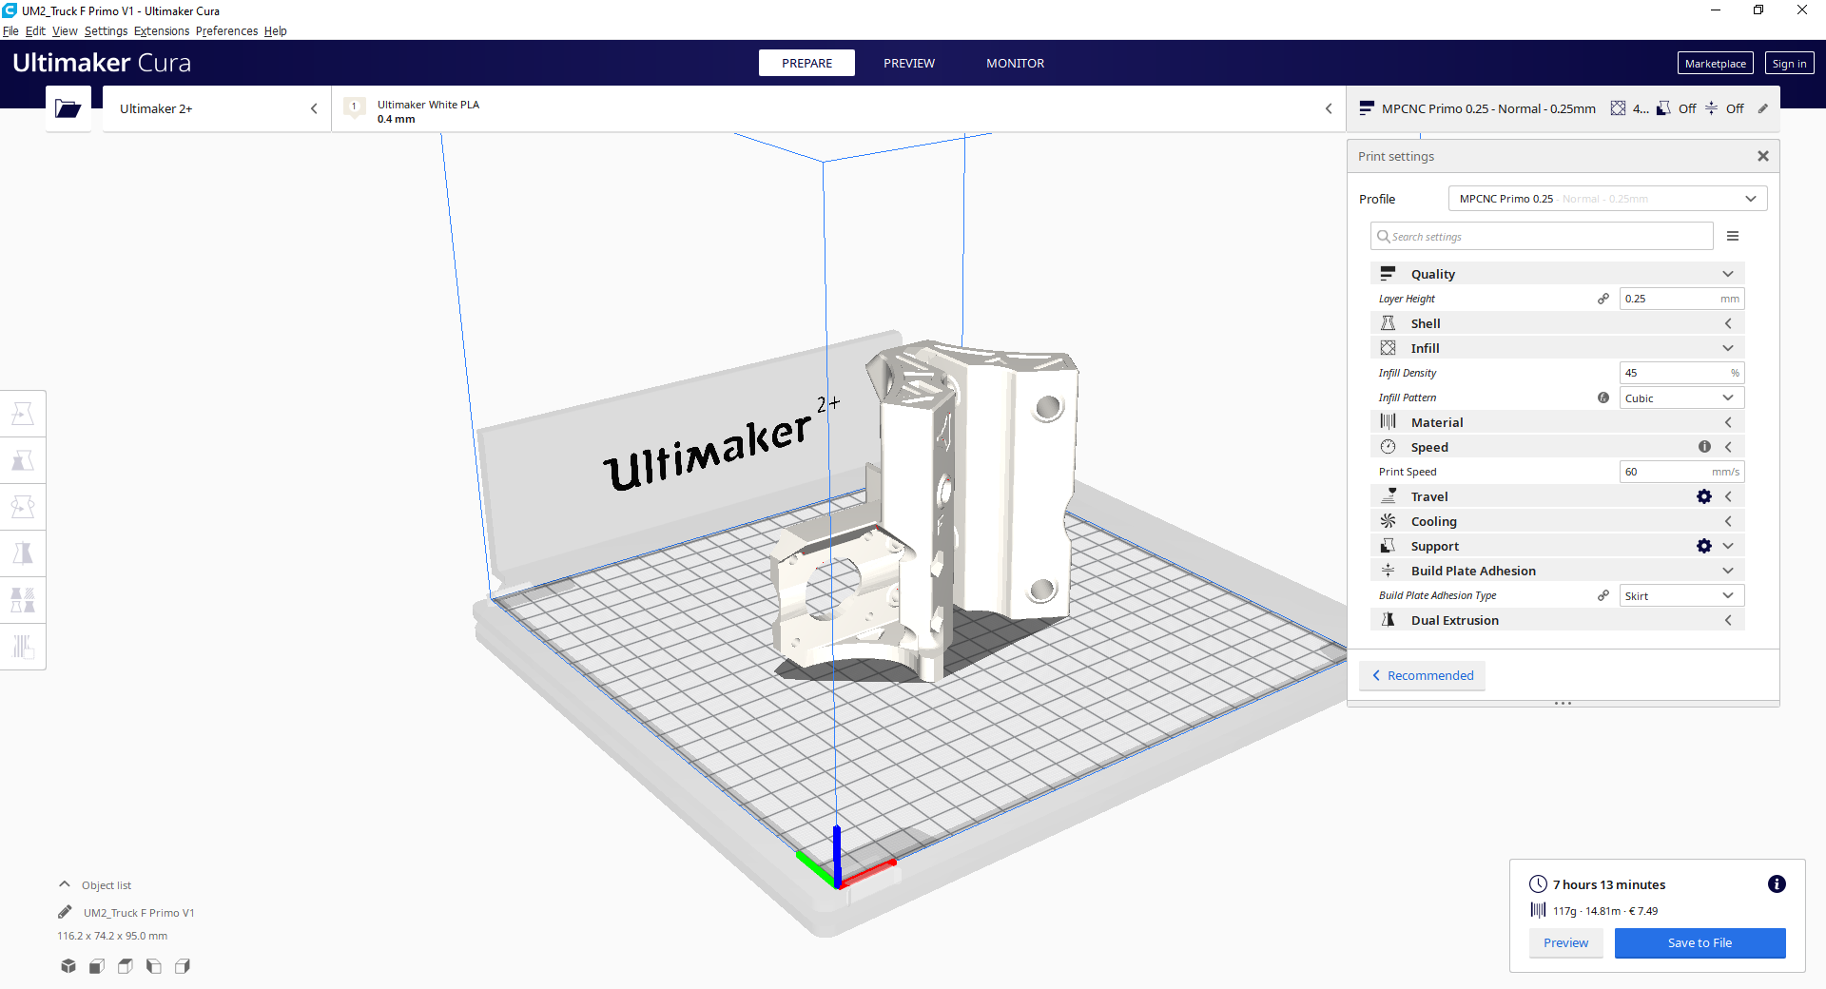This screenshot has width=1826, height=989.
Task: Click the Marketplace button
Action: [1715, 63]
